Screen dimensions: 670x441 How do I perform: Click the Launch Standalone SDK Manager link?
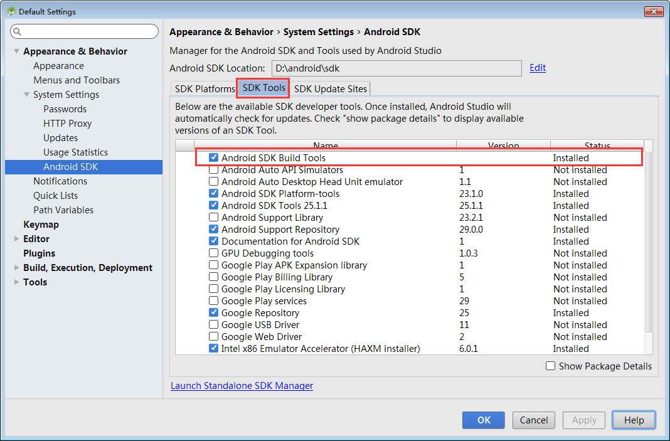coord(242,385)
